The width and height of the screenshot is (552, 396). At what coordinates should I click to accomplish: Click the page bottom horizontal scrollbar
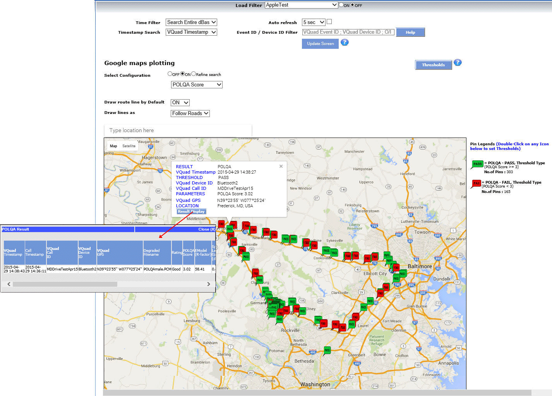point(317,393)
